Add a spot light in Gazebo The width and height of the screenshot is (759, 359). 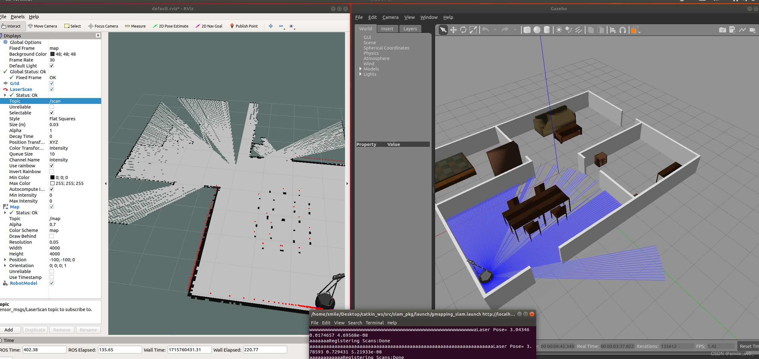[569, 30]
